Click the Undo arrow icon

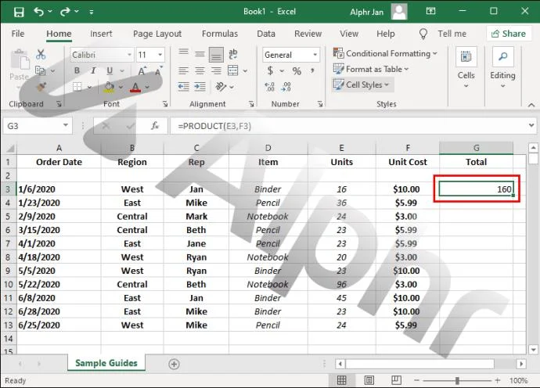[38, 12]
